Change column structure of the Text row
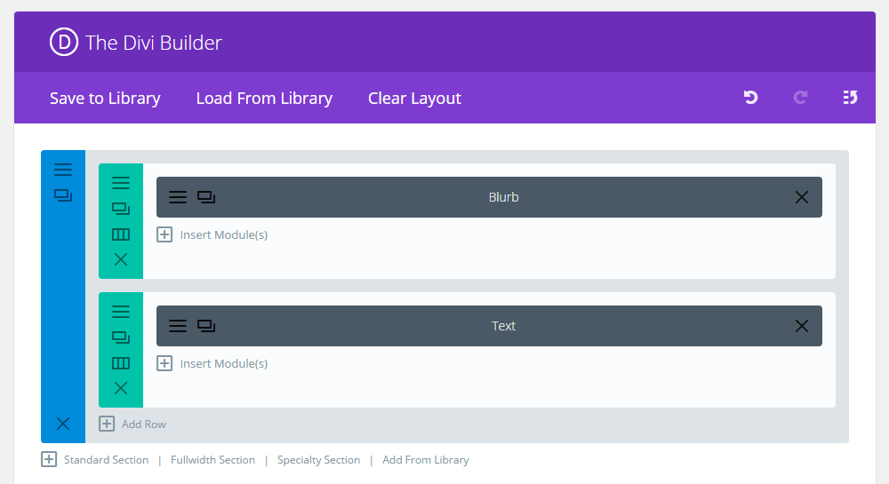Screen dimensions: 889x484 coord(121,363)
